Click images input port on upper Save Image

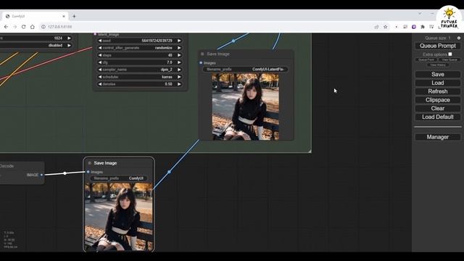coord(201,63)
